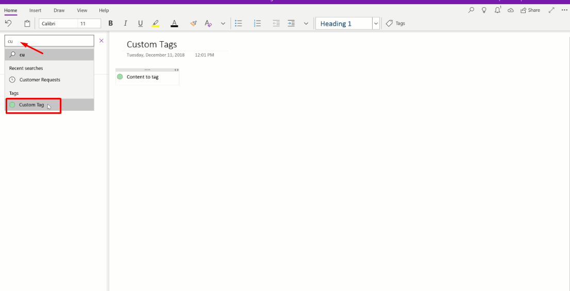The width and height of the screenshot is (570, 291).
Task: Click the Paste clipboard icon
Action: tap(27, 24)
